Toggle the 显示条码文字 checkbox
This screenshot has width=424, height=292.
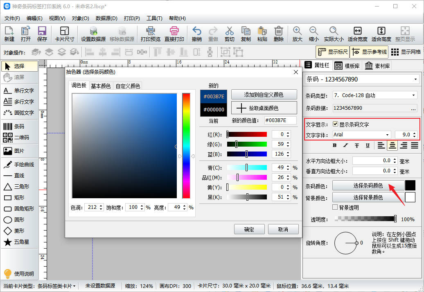(x=336, y=124)
